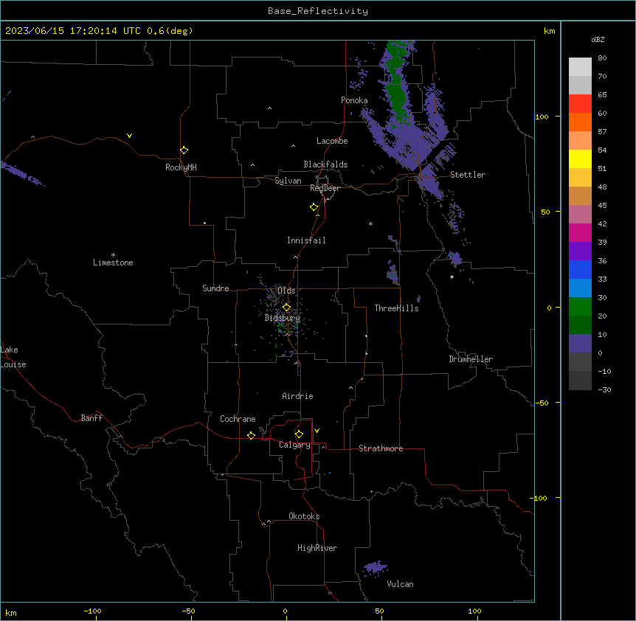Click the asterisk marker above Limestone
Viewport: 636px width, 621px height.
pyautogui.click(x=113, y=255)
